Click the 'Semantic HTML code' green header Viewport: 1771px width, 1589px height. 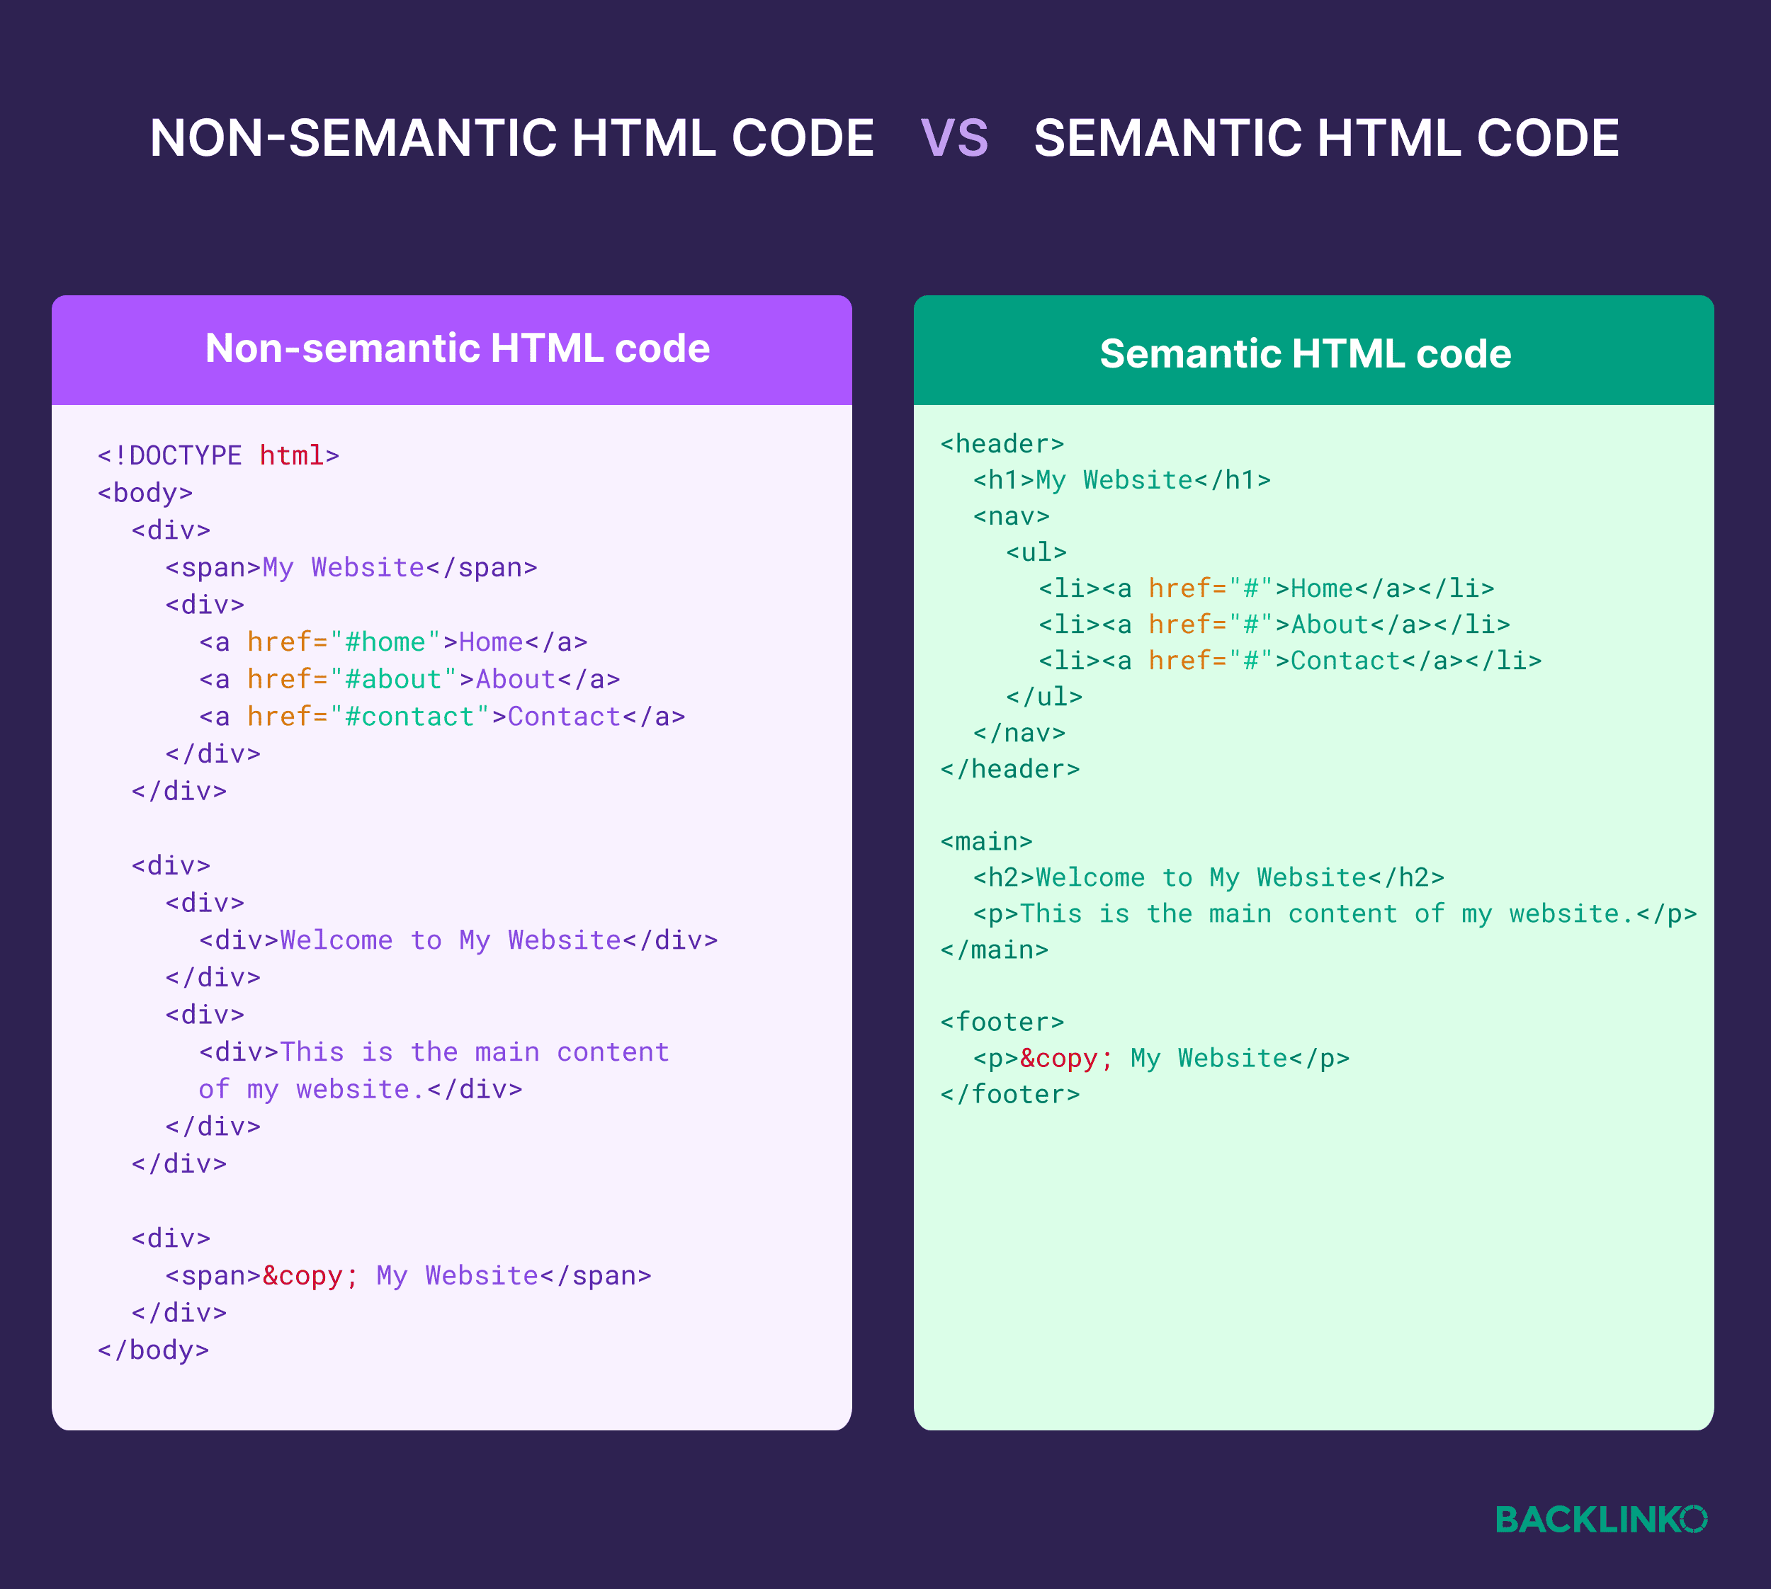(1313, 349)
